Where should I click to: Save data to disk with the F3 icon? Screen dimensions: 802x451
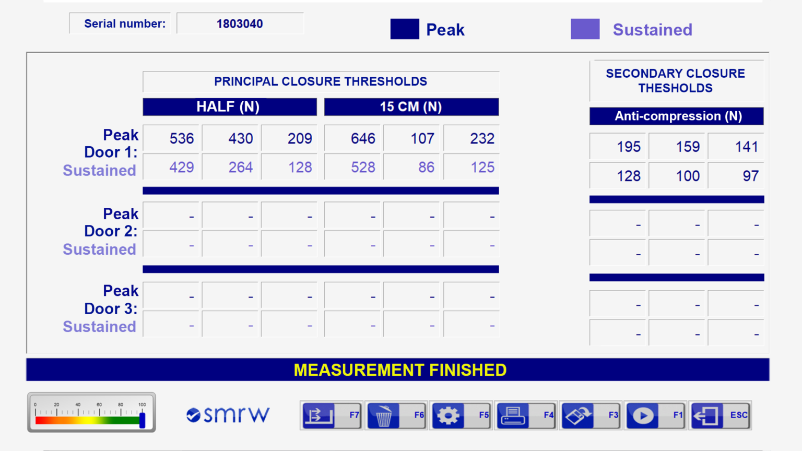(591, 415)
